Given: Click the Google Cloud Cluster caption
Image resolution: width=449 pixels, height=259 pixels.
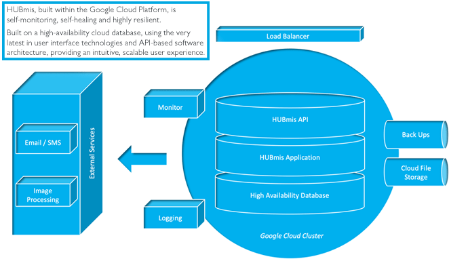Looking at the screenshot, I should [292, 236].
